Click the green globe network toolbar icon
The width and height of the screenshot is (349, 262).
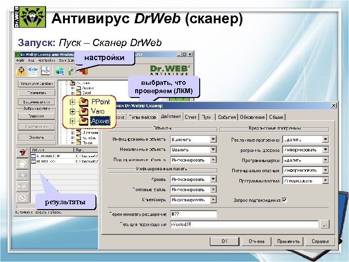click(x=60, y=71)
